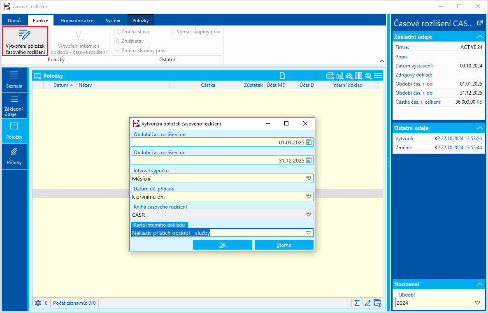This screenshot has height=313, width=488.
Task: Collapse the ribbon with the chevron
Action: click(x=382, y=61)
